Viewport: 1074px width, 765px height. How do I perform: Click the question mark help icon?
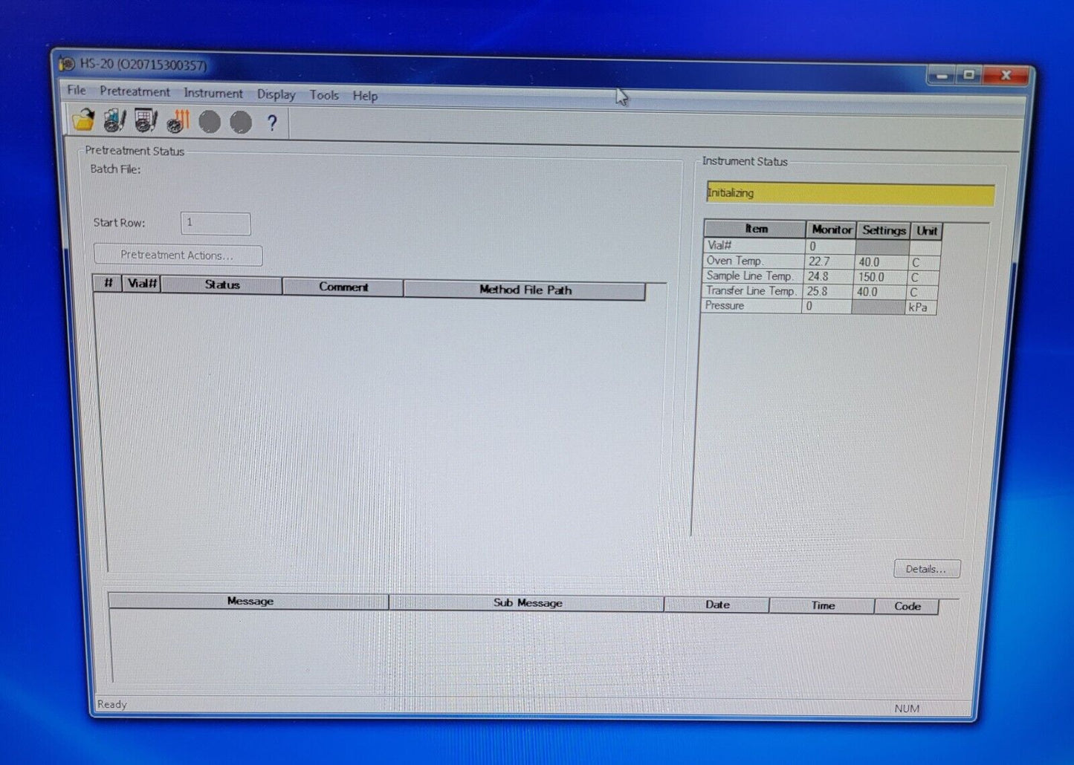pyautogui.click(x=272, y=123)
